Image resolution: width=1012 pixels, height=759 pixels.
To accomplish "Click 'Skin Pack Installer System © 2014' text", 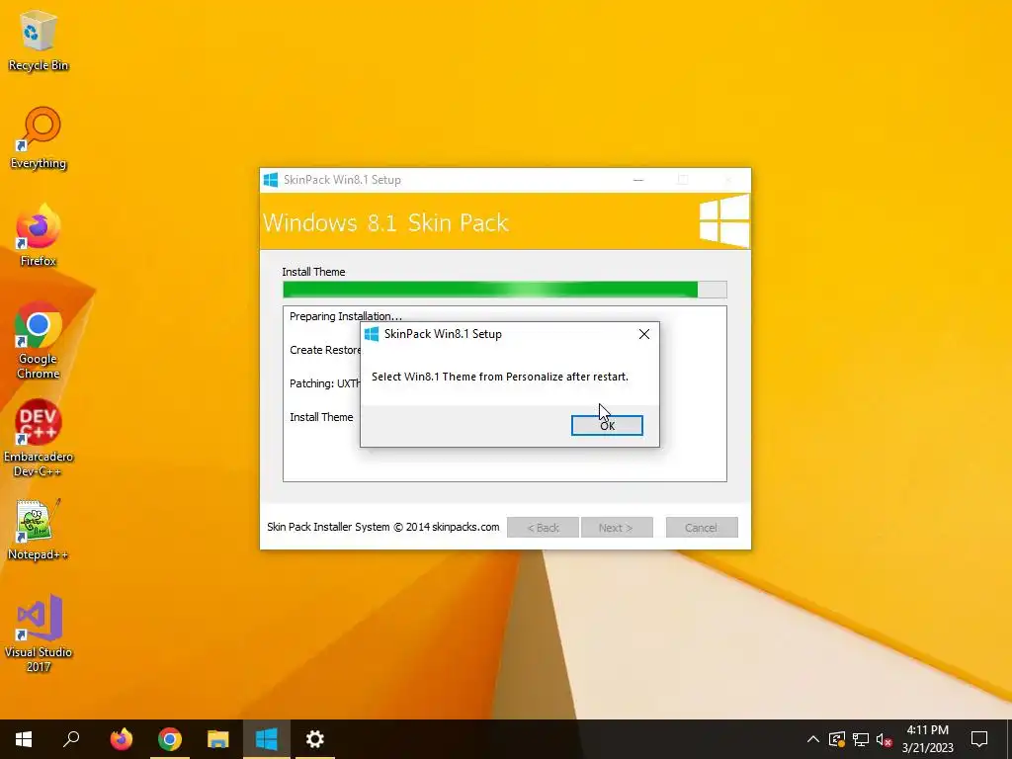I will point(383,527).
